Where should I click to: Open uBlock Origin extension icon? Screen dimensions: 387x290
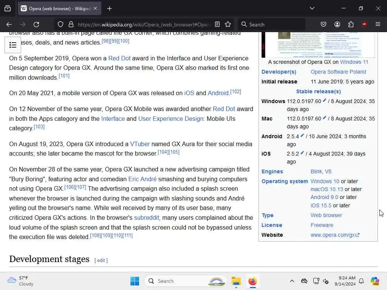pyautogui.click(x=364, y=24)
